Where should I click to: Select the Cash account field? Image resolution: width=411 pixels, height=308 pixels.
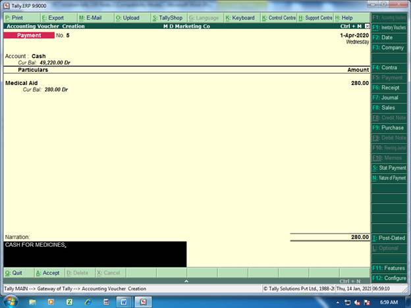click(38, 56)
